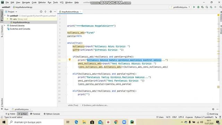Switch the Python 3.7 (untitled1) interpreter

pos(204,117)
